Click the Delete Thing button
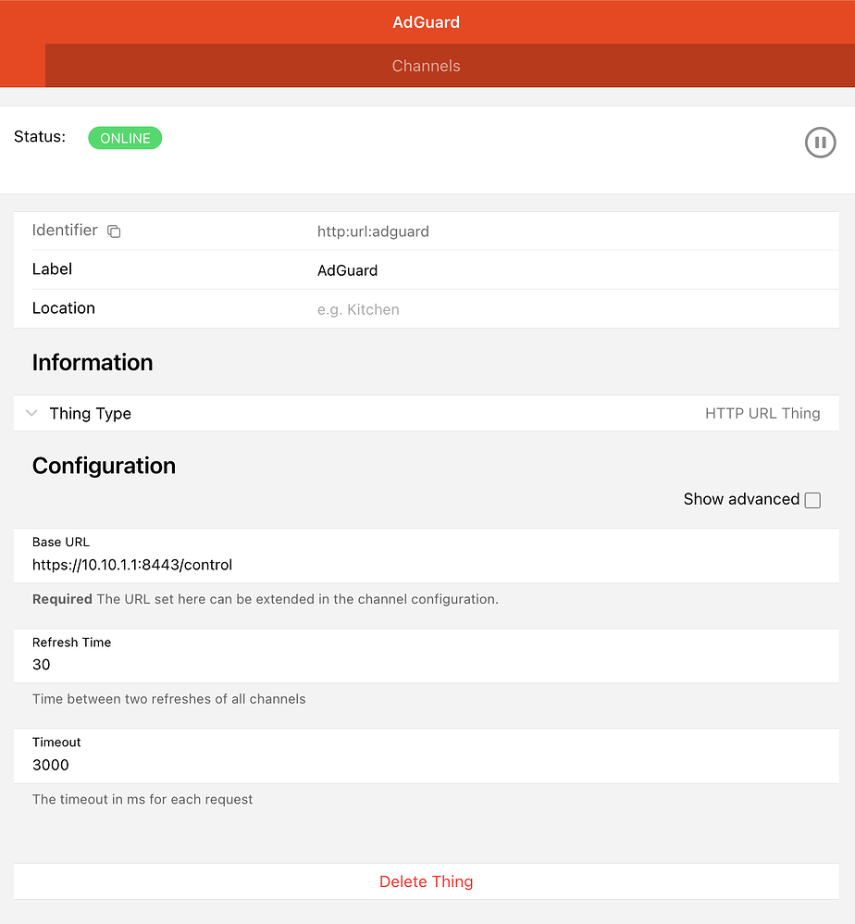Viewport: 855px width, 924px height. point(426,881)
